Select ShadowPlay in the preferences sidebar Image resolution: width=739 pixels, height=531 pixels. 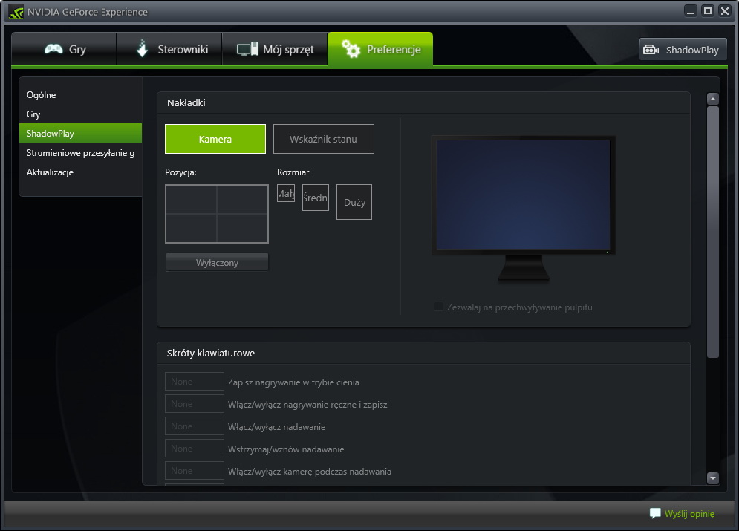click(x=80, y=134)
